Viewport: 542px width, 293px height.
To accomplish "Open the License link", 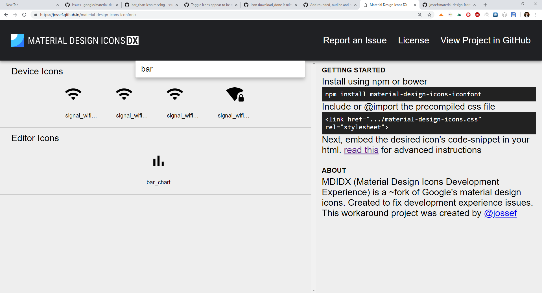I will coord(414,40).
